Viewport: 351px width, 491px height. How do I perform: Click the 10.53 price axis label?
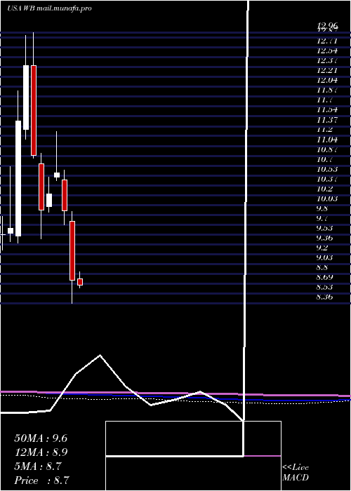(x=327, y=169)
